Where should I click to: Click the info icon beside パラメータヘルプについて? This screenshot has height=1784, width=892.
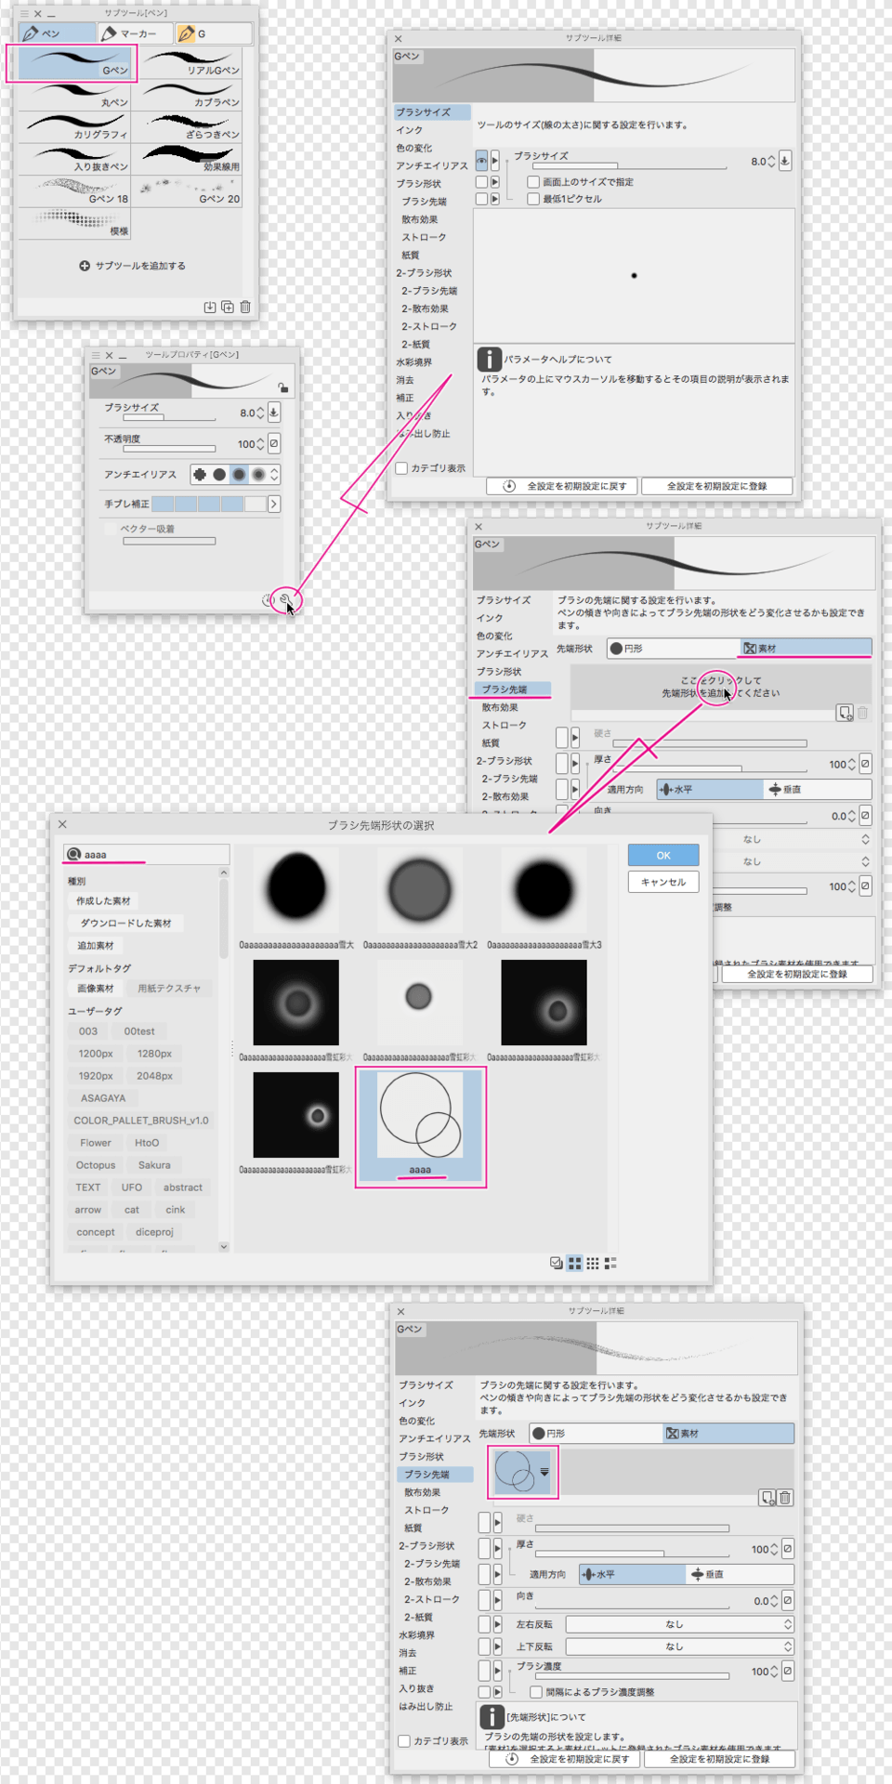pos(489,359)
